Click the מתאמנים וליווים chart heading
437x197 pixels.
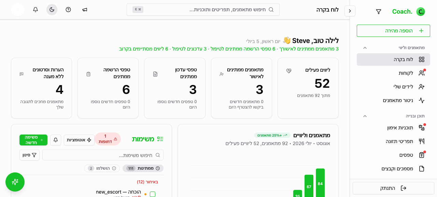click(312, 135)
